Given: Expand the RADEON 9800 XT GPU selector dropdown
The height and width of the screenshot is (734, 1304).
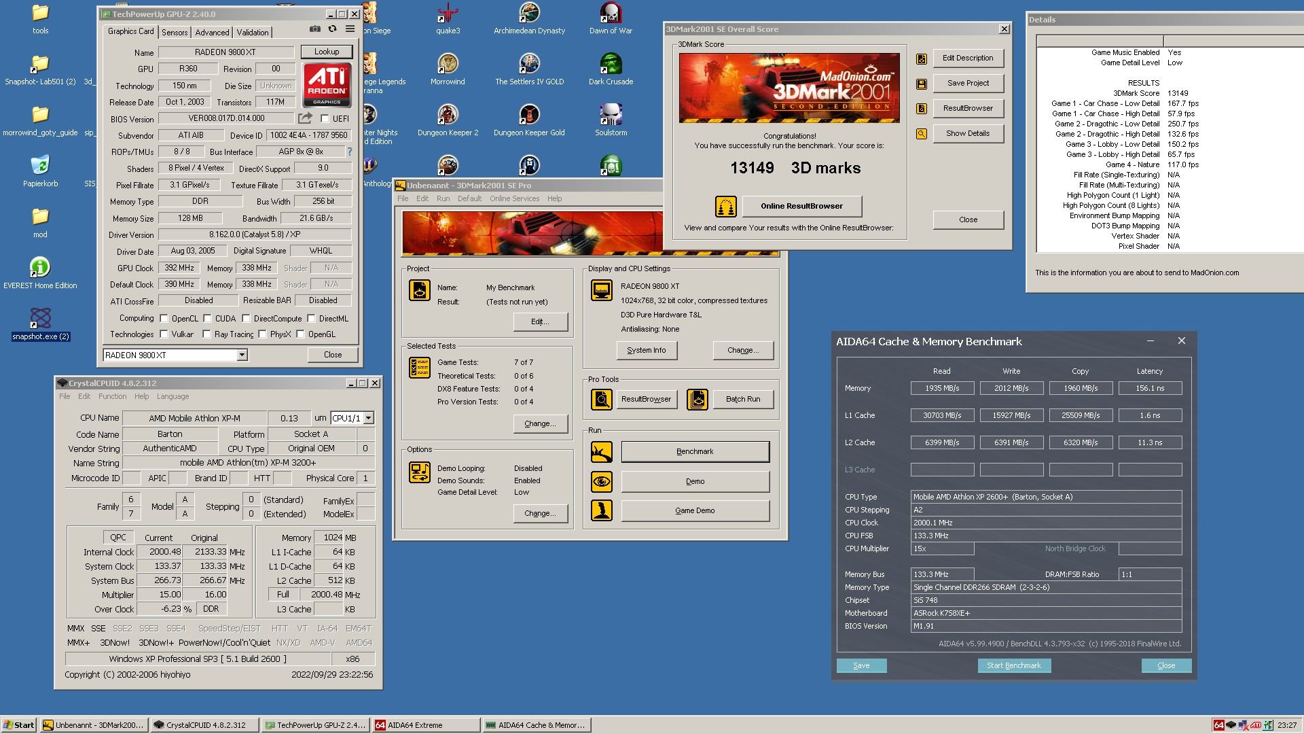Looking at the screenshot, I should coord(242,355).
